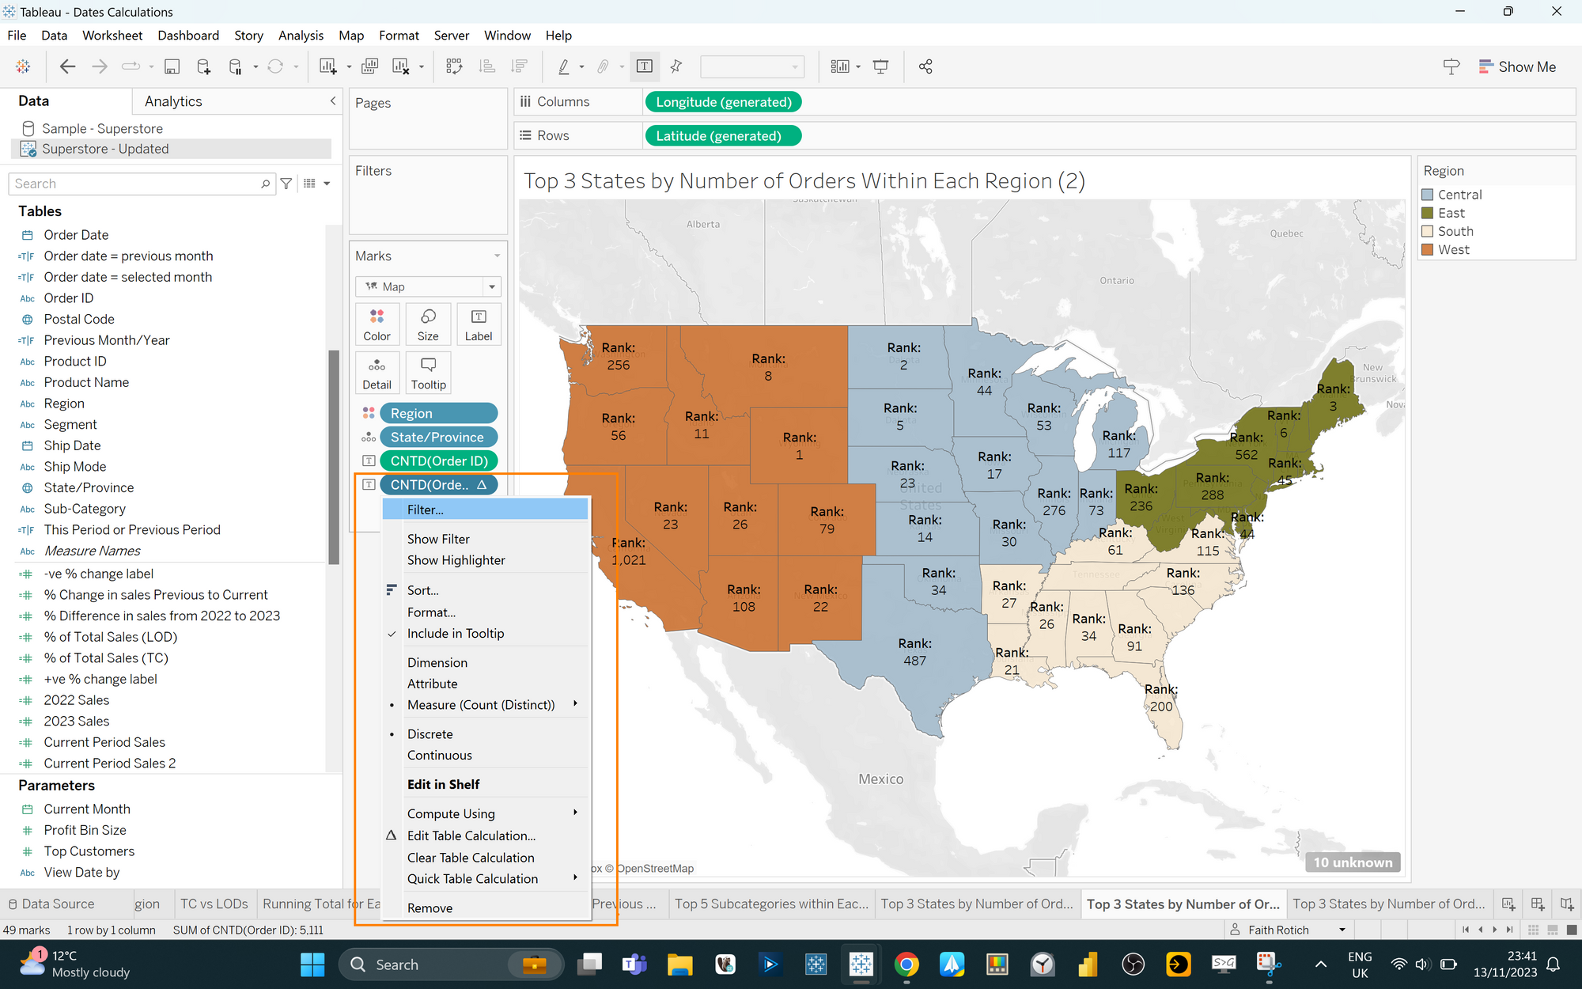Switch to the Analytics tab

click(173, 101)
